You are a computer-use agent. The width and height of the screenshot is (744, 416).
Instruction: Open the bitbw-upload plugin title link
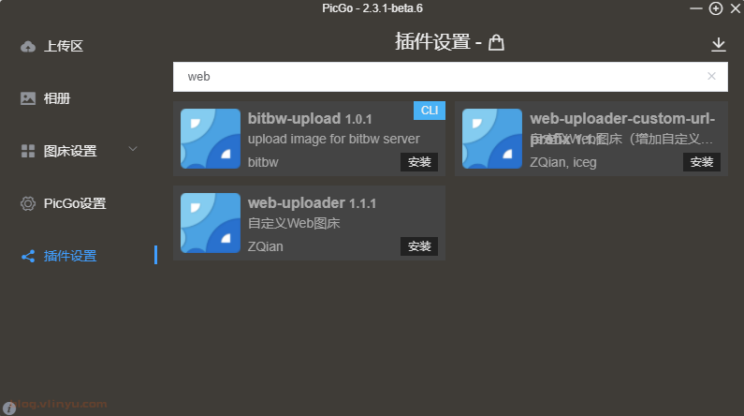click(294, 119)
